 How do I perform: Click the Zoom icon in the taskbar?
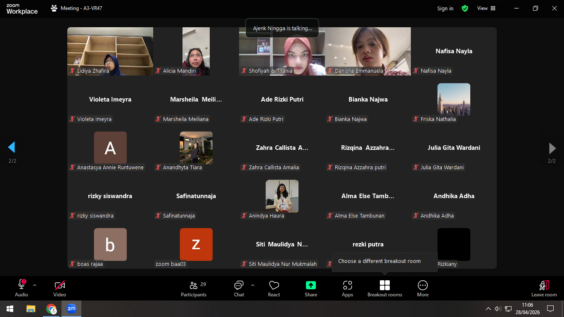[71, 309]
